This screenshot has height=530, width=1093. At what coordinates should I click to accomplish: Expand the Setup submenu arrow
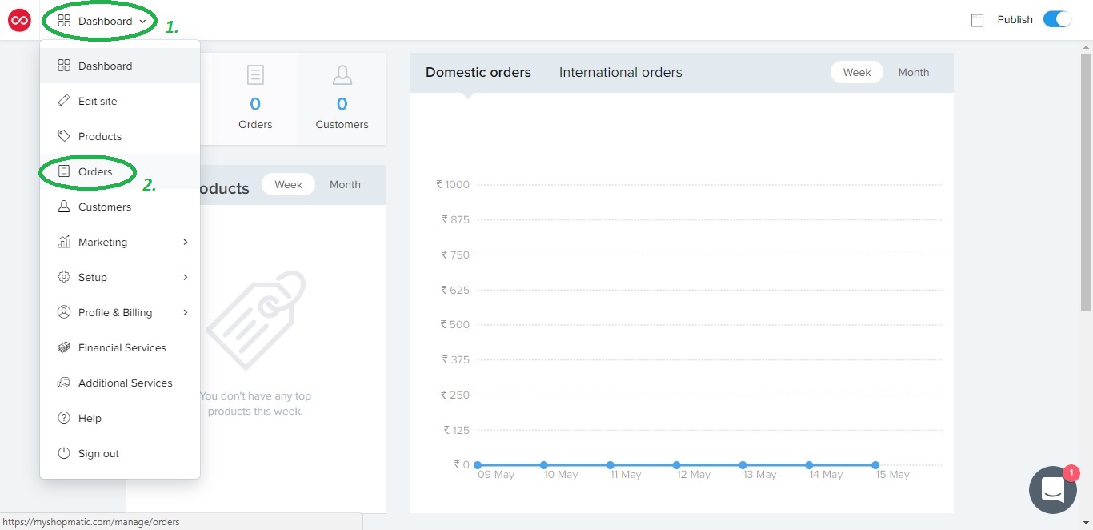(185, 277)
